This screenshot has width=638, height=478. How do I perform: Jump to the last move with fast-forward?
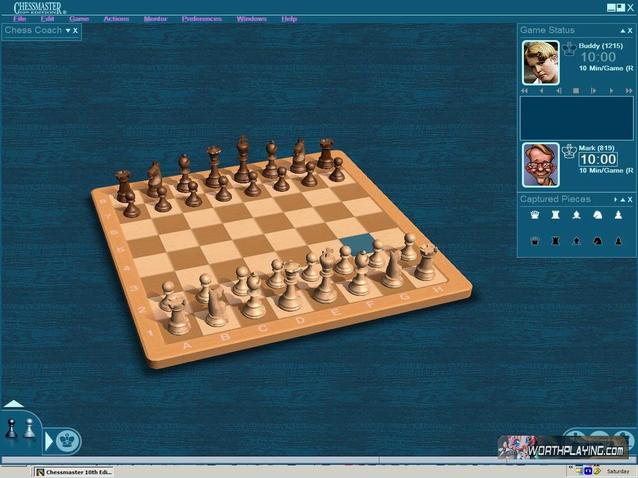click(628, 91)
